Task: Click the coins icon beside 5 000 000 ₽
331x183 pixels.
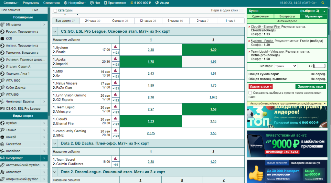Action: pyautogui.click(x=132, y=3)
